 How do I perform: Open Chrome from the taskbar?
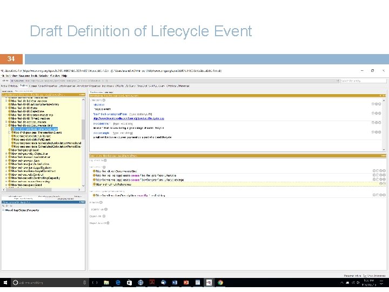click(x=220, y=283)
